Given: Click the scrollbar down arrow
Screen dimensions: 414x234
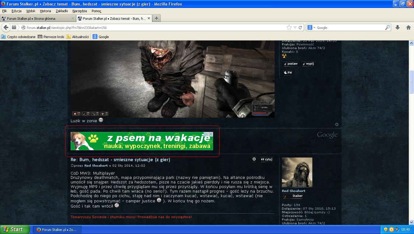Looking at the screenshot, I should click(411, 222).
